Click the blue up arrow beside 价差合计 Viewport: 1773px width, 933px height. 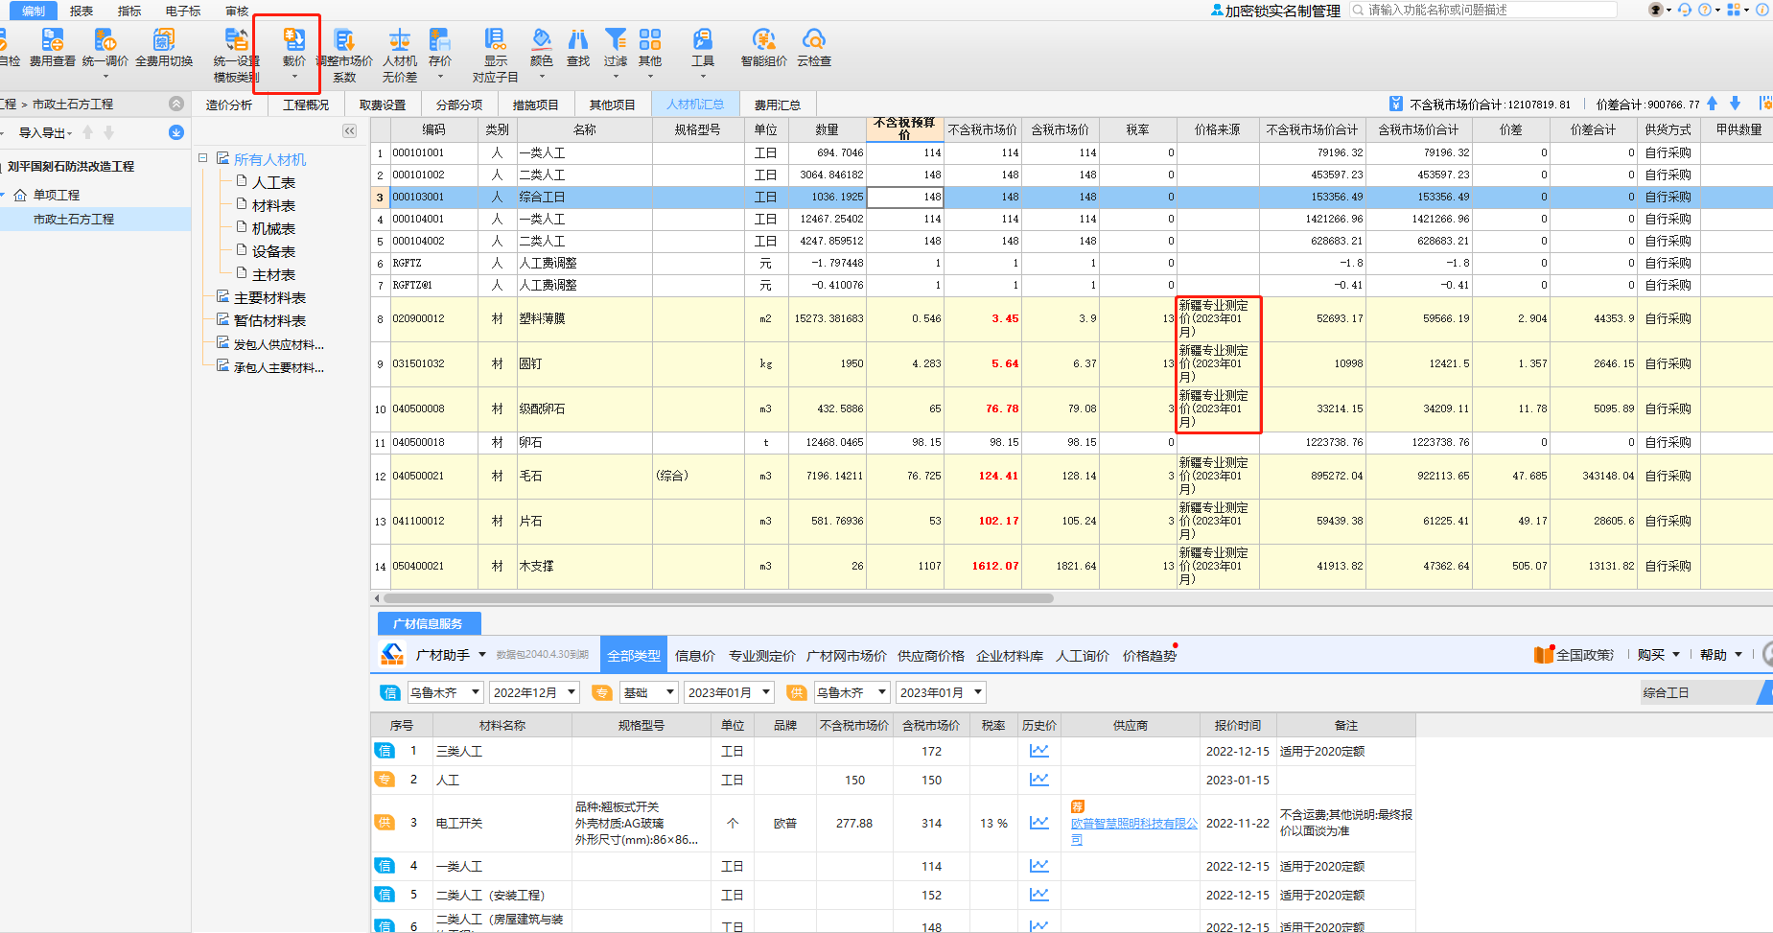(x=1713, y=104)
